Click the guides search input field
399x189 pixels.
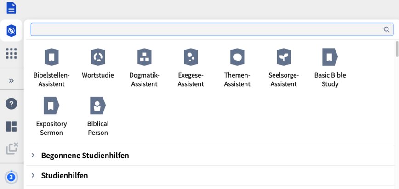207,29
